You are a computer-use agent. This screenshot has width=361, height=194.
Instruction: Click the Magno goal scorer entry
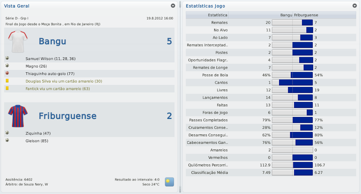pyautogui.click(x=36, y=66)
